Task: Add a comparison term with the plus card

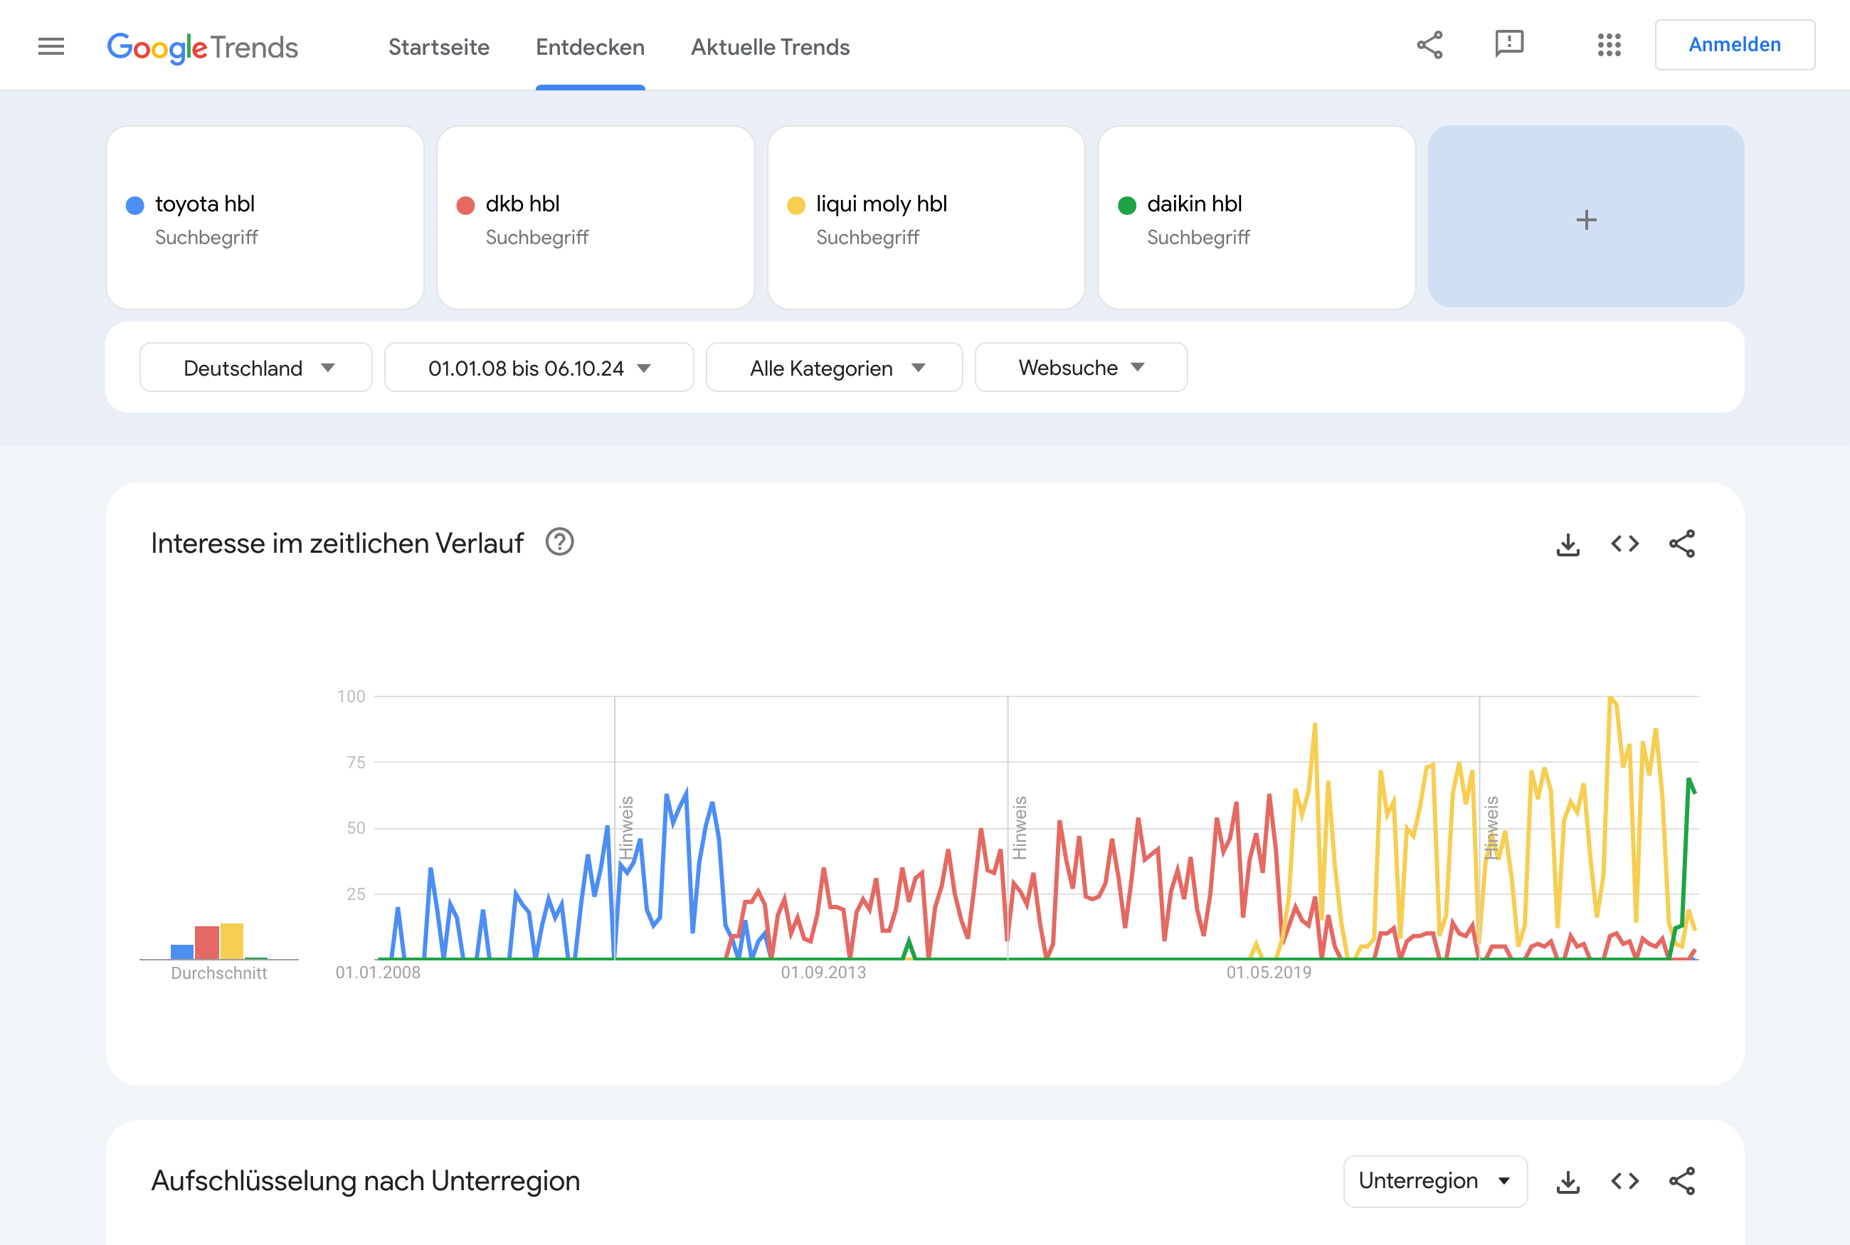Action: (x=1585, y=217)
